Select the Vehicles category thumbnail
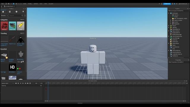 (4, 26)
